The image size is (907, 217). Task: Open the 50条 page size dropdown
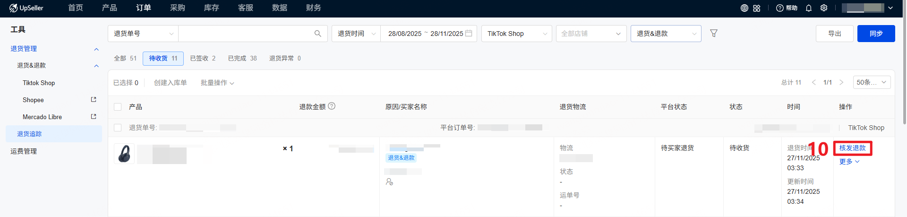(x=872, y=82)
